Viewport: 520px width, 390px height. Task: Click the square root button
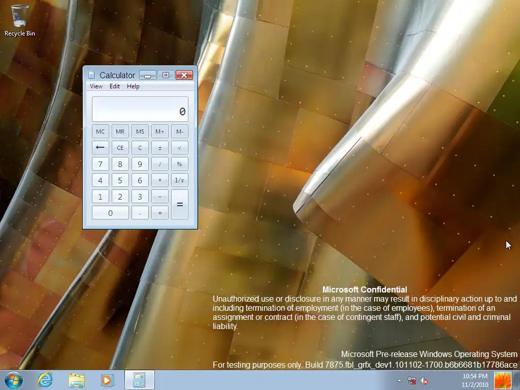[180, 148]
